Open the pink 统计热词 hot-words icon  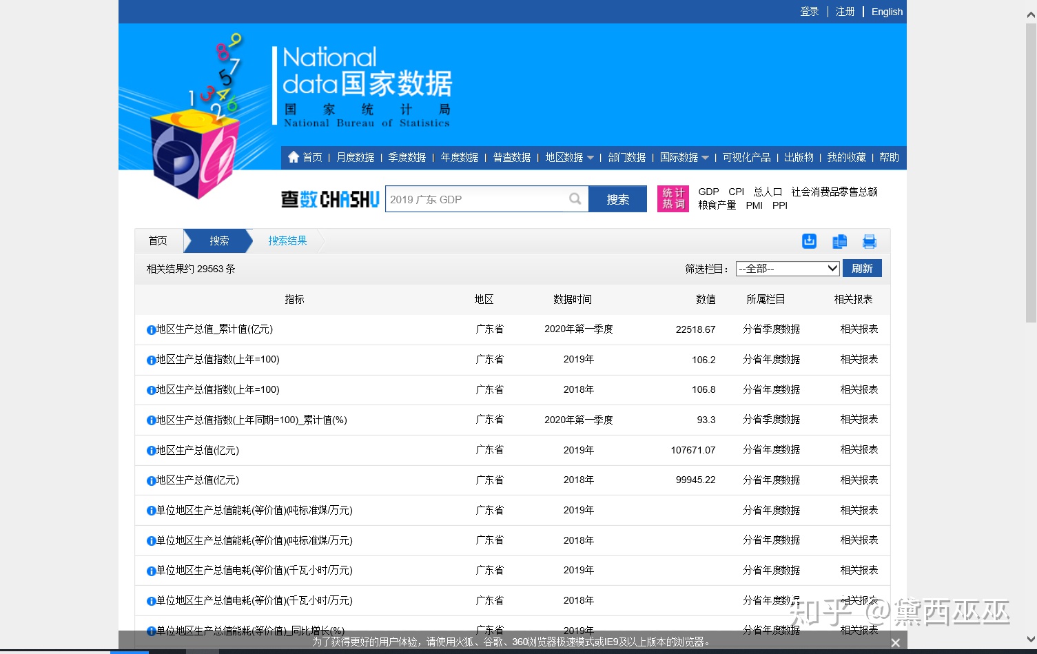point(672,199)
